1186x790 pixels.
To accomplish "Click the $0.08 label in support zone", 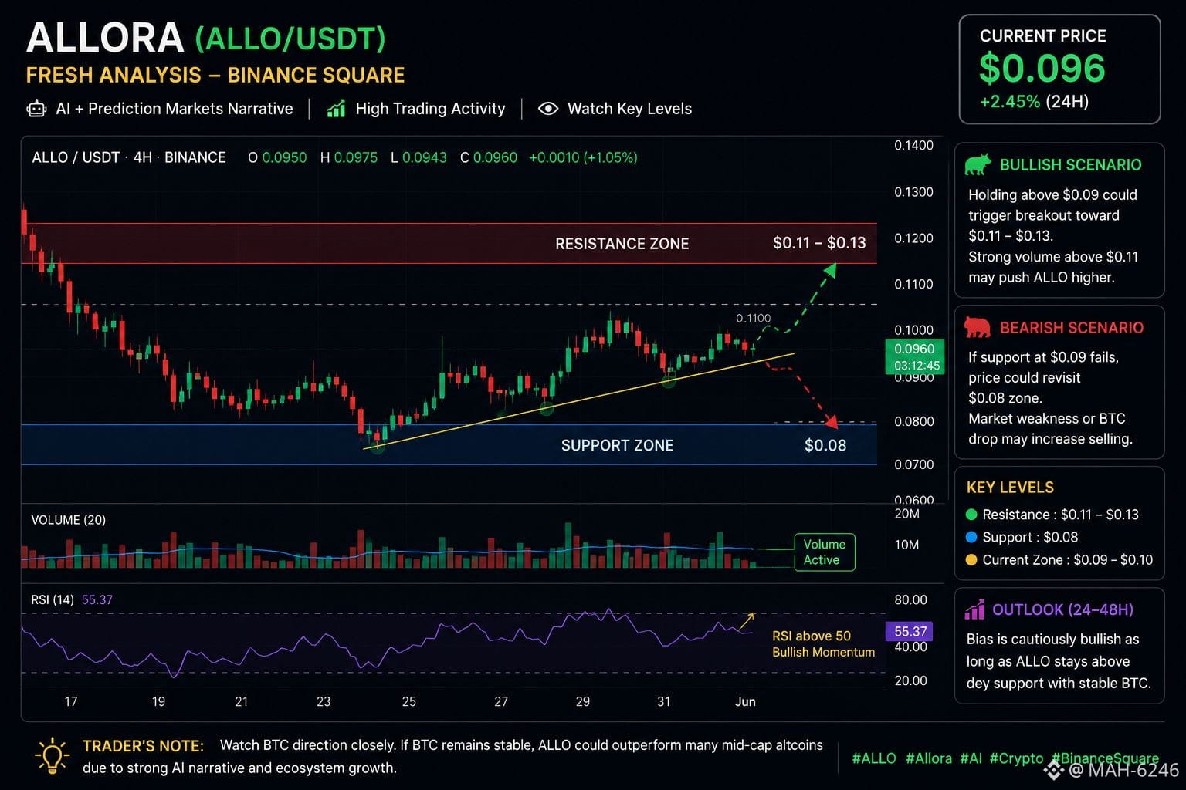I will (x=825, y=445).
